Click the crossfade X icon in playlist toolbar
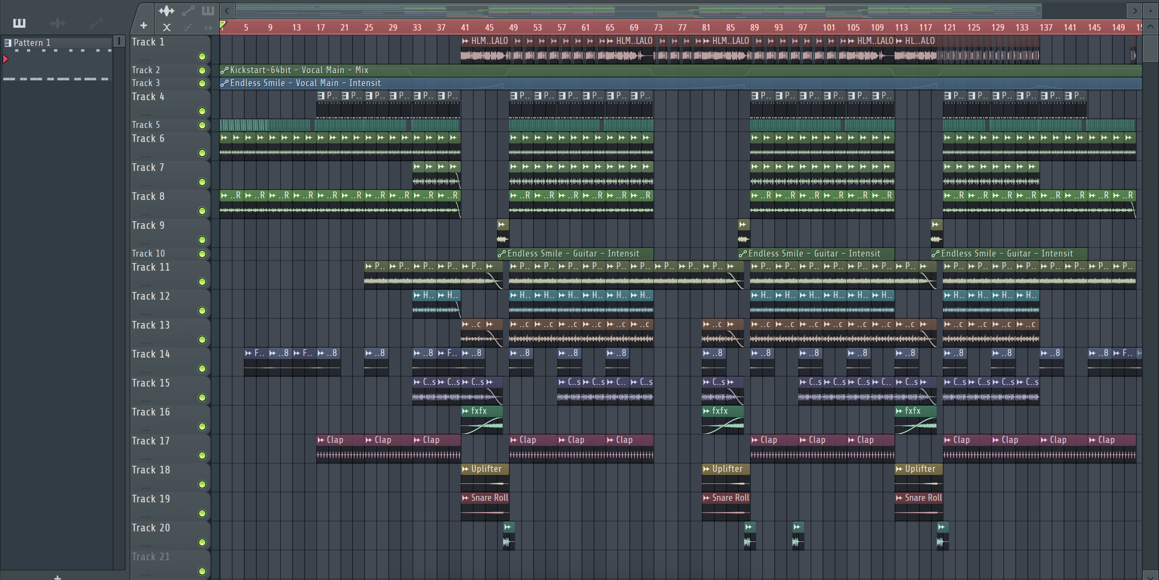This screenshot has width=1159, height=580. click(x=167, y=27)
